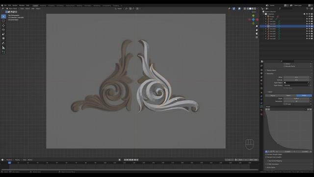Click the bevel Depth slider

(x=296, y=98)
